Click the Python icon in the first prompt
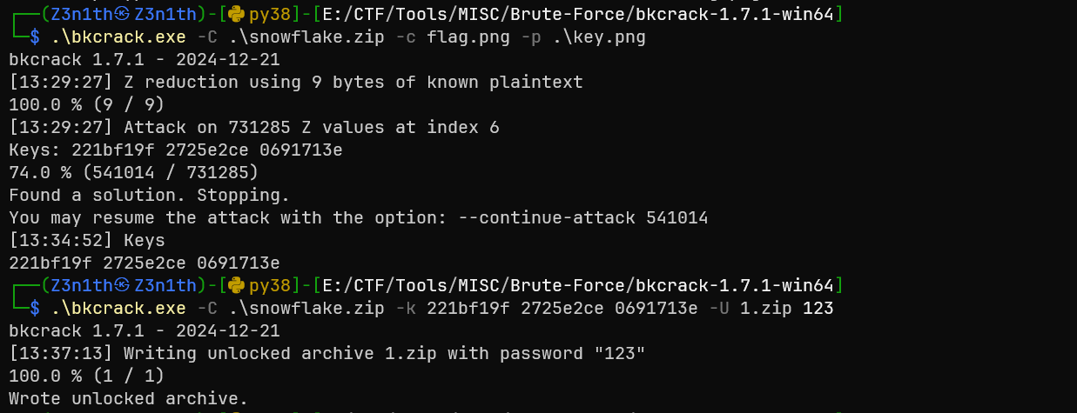This screenshot has height=413, width=1077. pos(237,14)
